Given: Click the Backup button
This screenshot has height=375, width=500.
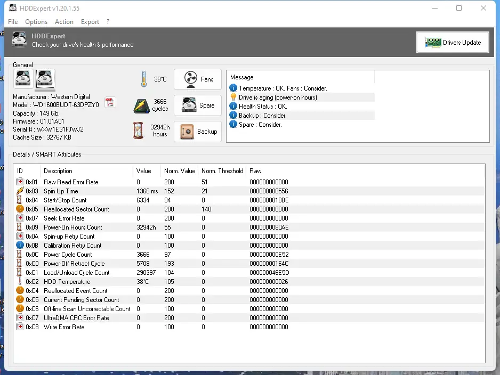Looking at the screenshot, I should [x=198, y=131].
